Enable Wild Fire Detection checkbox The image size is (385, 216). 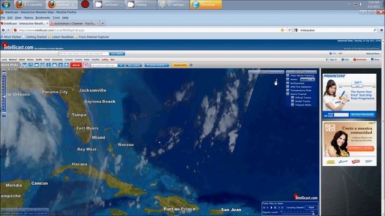(x=288, y=86)
